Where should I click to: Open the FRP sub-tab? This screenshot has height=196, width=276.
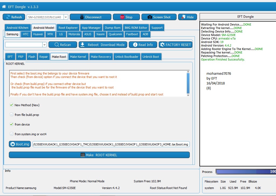pyautogui.click(x=20, y=56)
